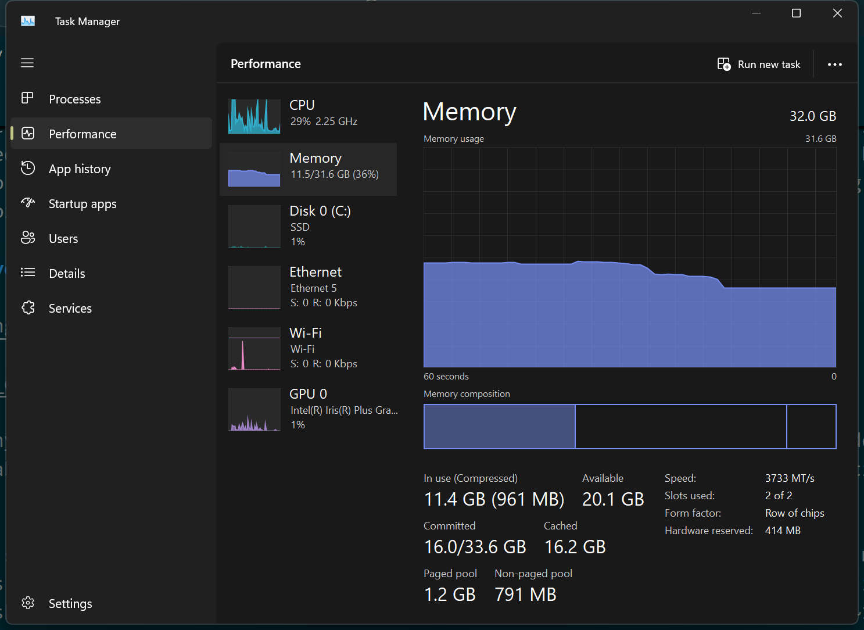864x630 pixels.
Task: Select the CPU mini graph thumbnail
Action: pos(254,116)
